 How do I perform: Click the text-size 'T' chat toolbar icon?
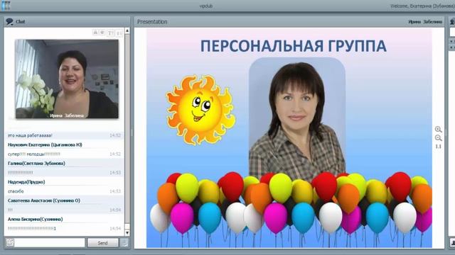(x=111, y=33)
